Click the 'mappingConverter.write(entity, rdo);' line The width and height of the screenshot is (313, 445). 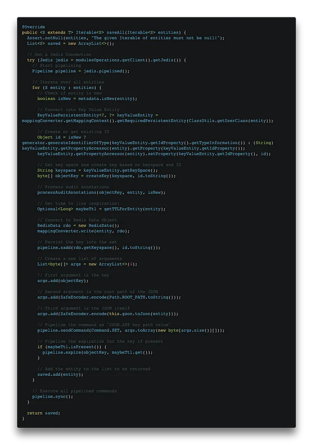point(83,231)
